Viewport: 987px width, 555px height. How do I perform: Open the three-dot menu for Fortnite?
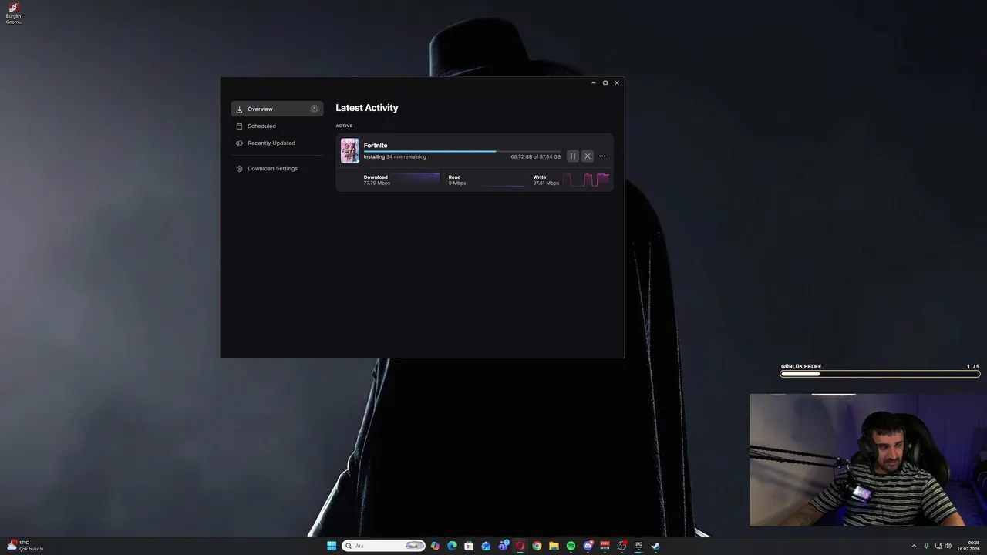coord(602,156)
